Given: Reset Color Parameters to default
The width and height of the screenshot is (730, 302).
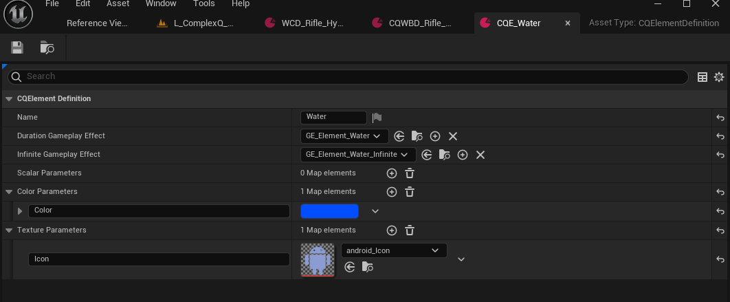Looking at the screenshot, I should point(720,192).
